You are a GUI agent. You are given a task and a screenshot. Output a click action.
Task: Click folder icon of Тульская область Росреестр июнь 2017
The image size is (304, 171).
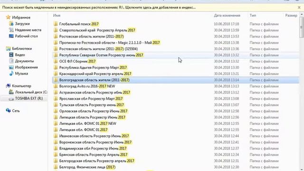click(x=56, y=104)
